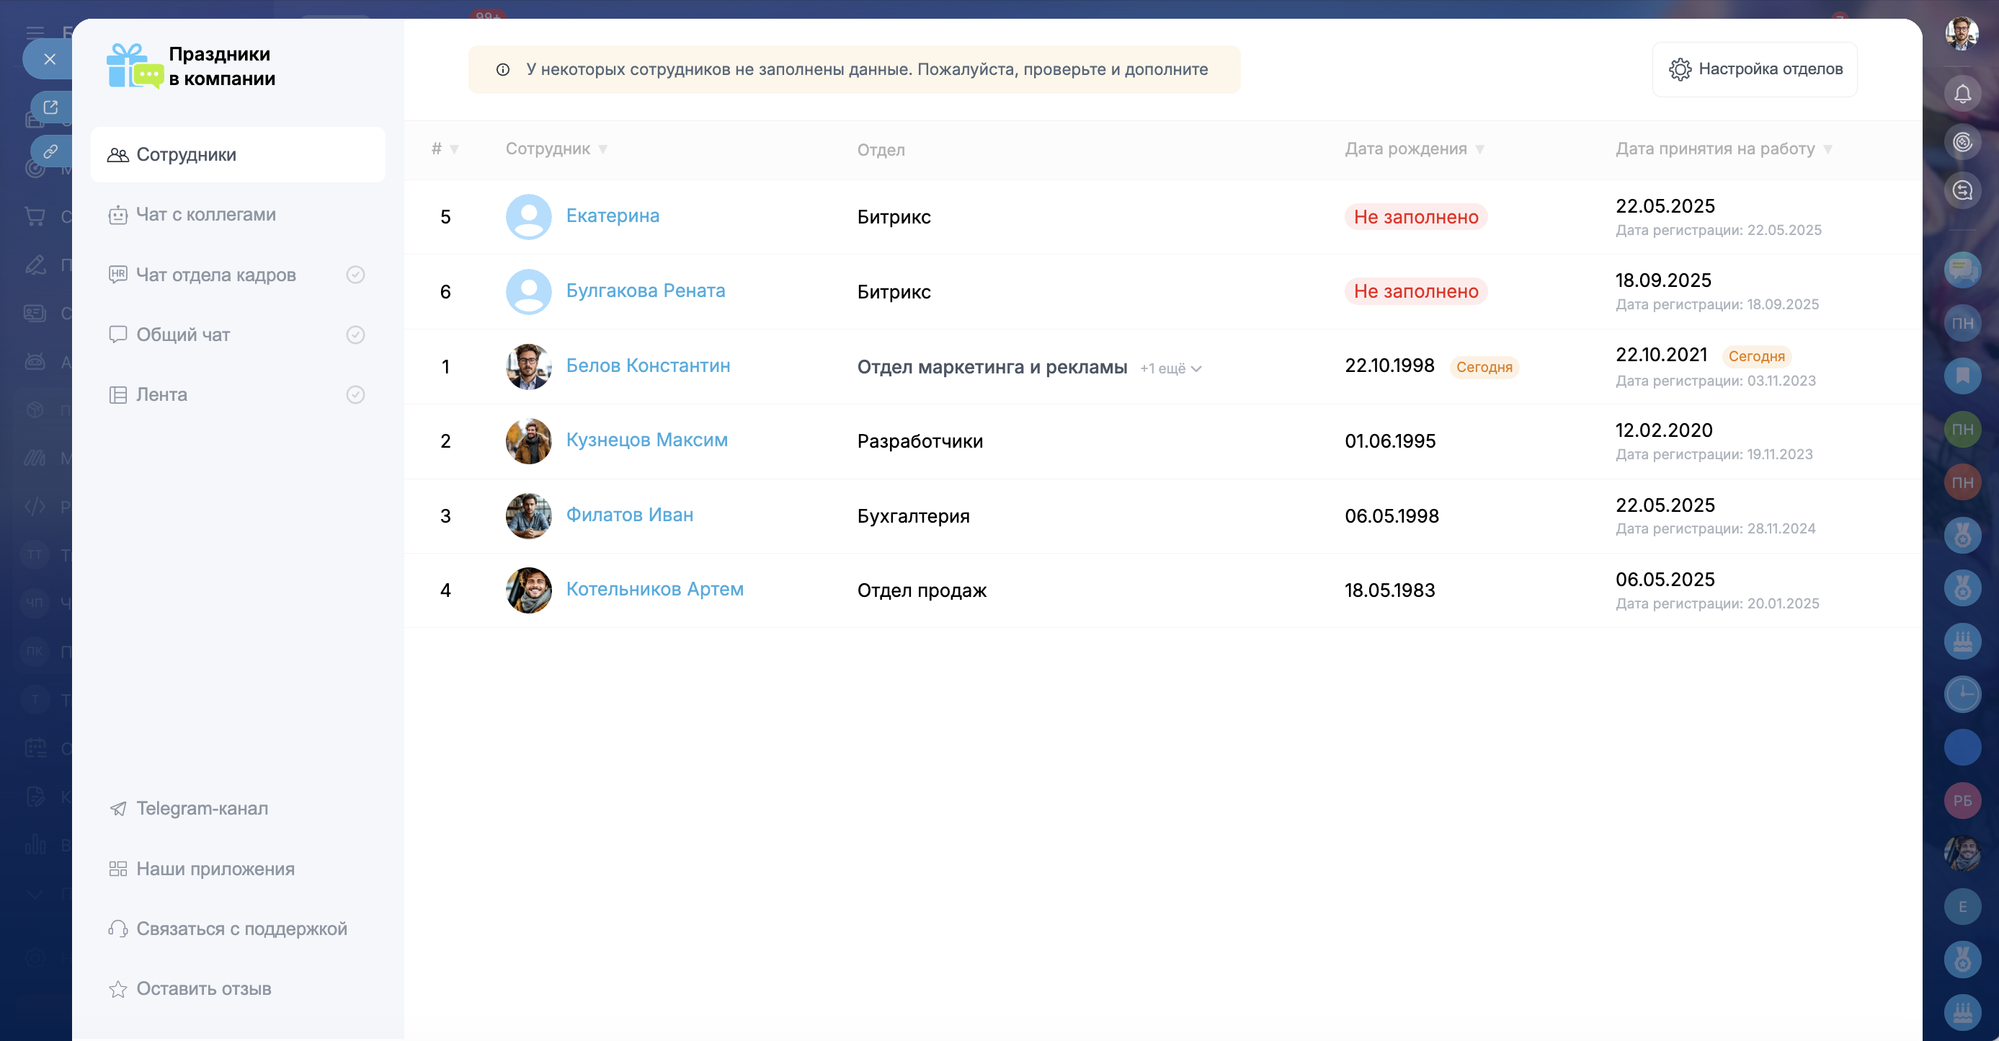Close the slider panel with X button

[50, 59]
